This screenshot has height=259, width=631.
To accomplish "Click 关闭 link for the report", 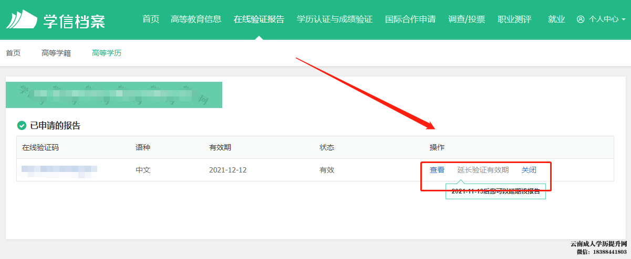I will 529,170.
